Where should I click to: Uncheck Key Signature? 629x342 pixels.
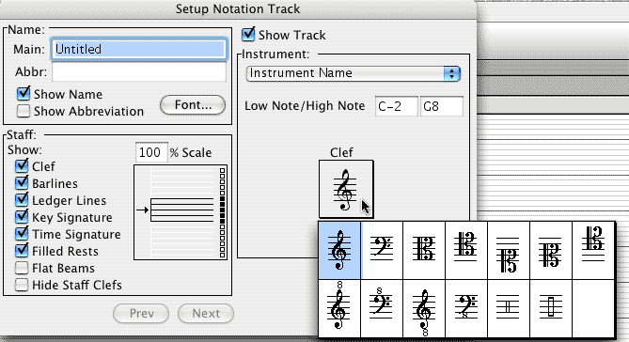coord(22,216)
